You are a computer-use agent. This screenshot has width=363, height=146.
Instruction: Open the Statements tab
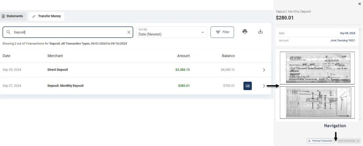click(13, 16)
